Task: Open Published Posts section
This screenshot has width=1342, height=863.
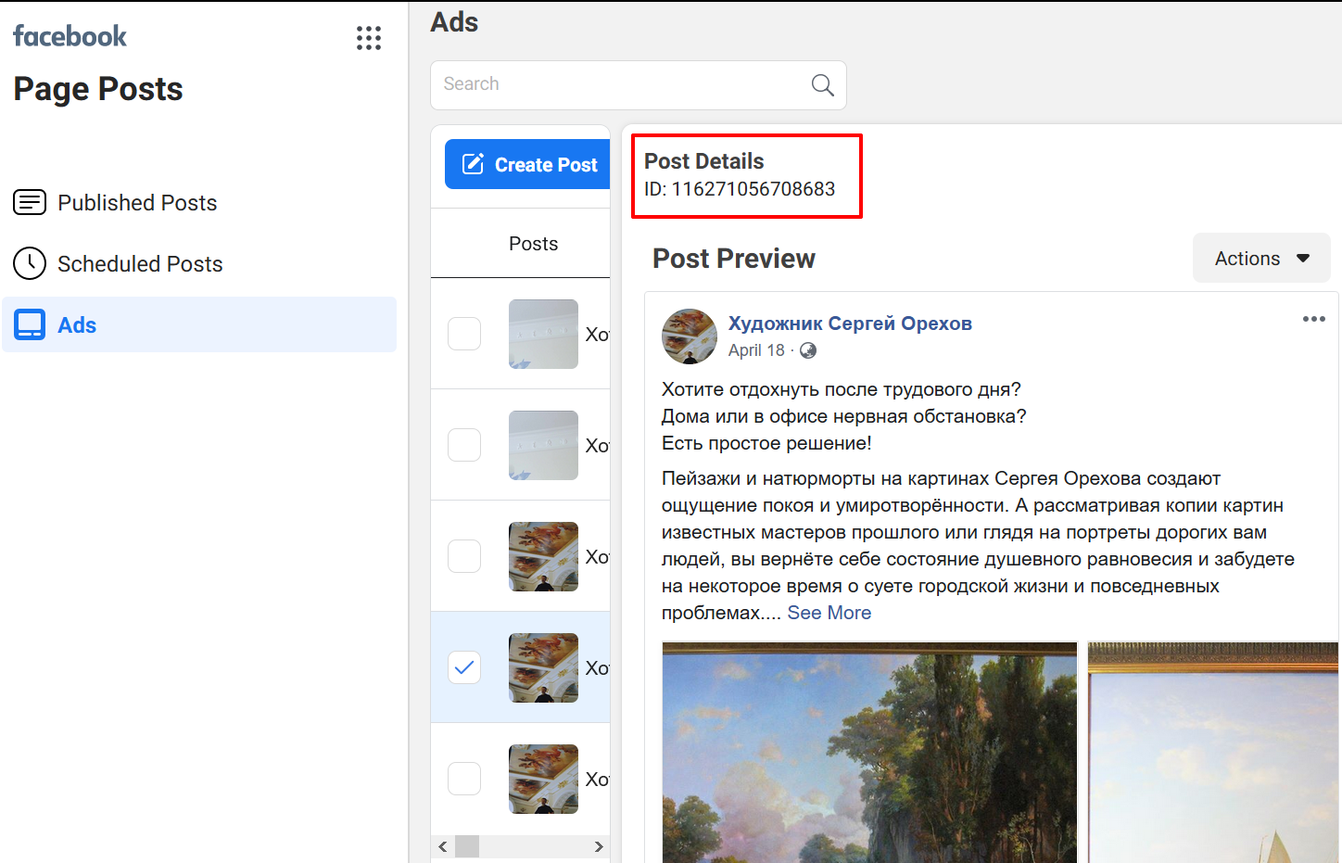Action: click(199, 202)
